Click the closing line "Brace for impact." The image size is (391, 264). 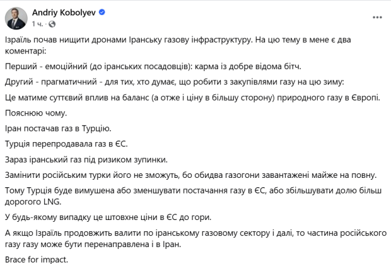click(x=37, y=260)
